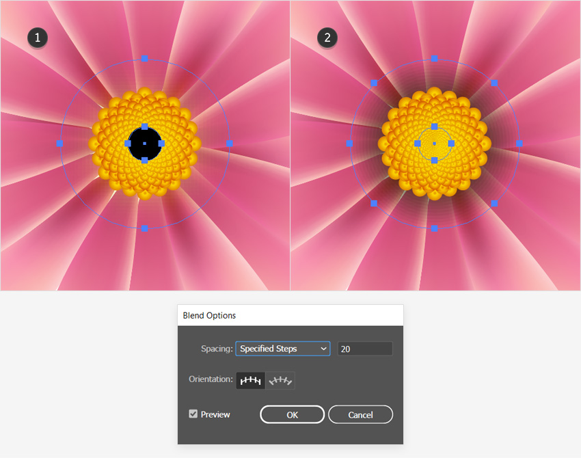Click the steps value field showing 20
The height and width of the screenshot is (458, 581).
click(x=365, y=349)
